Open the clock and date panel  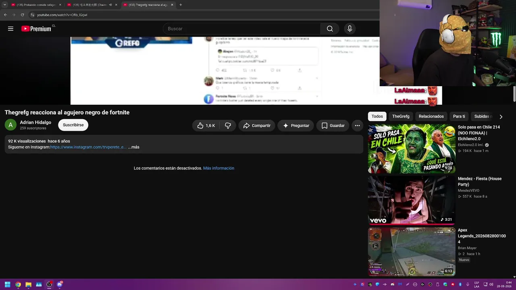pyautogui.click(x=504, y=284)
